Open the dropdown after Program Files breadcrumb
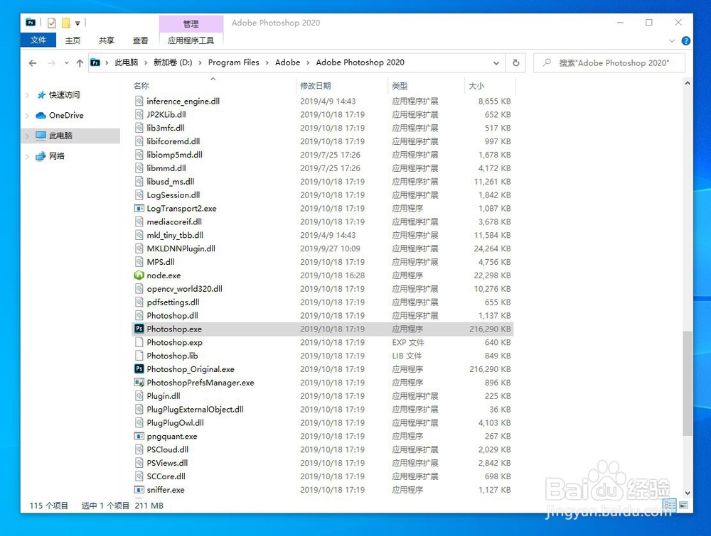The height and width of the screenshot is (536, 711). pyautogui.click(x=267, y=62)
